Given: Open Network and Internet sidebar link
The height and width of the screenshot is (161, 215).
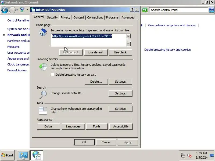Looking at the screenshot, I should point(19,35).
